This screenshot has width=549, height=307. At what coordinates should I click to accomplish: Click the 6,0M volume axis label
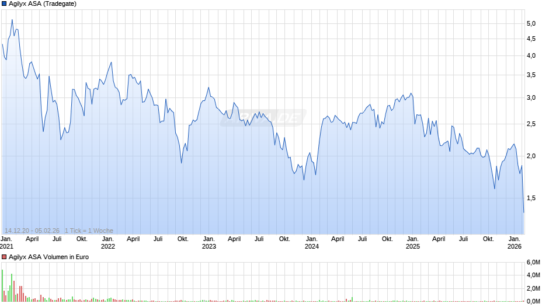pyautogui.click(x=533, y=263)
